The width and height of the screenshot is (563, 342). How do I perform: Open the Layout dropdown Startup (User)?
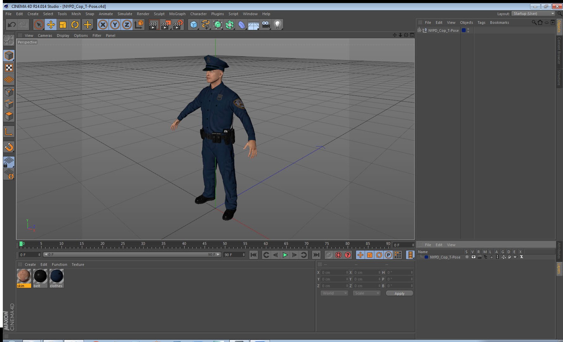coord(533,14)
